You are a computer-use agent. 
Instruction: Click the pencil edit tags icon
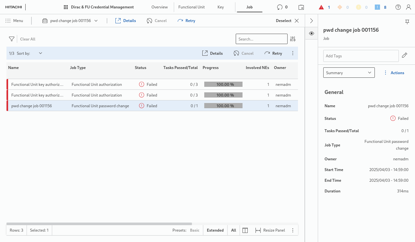[x=404, y=55]
